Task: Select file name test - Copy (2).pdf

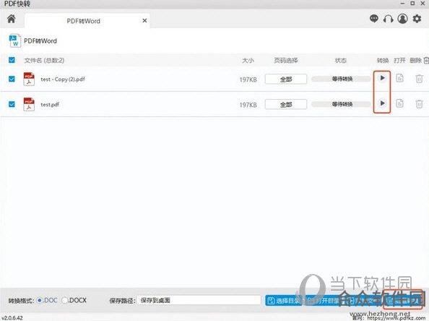Action: click(63, 79)
